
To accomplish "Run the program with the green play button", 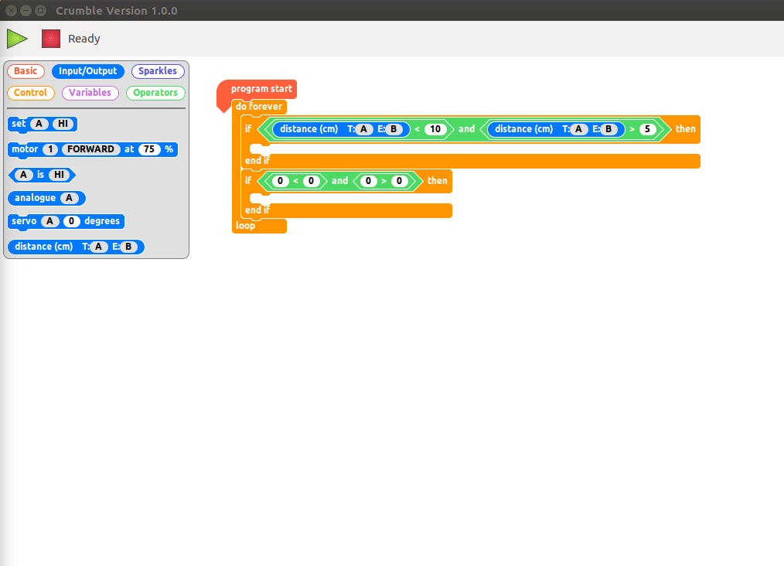I will 17,39.
